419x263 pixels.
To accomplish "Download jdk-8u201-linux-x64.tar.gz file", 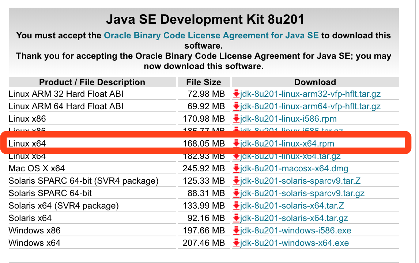I will tap(290, 156).
